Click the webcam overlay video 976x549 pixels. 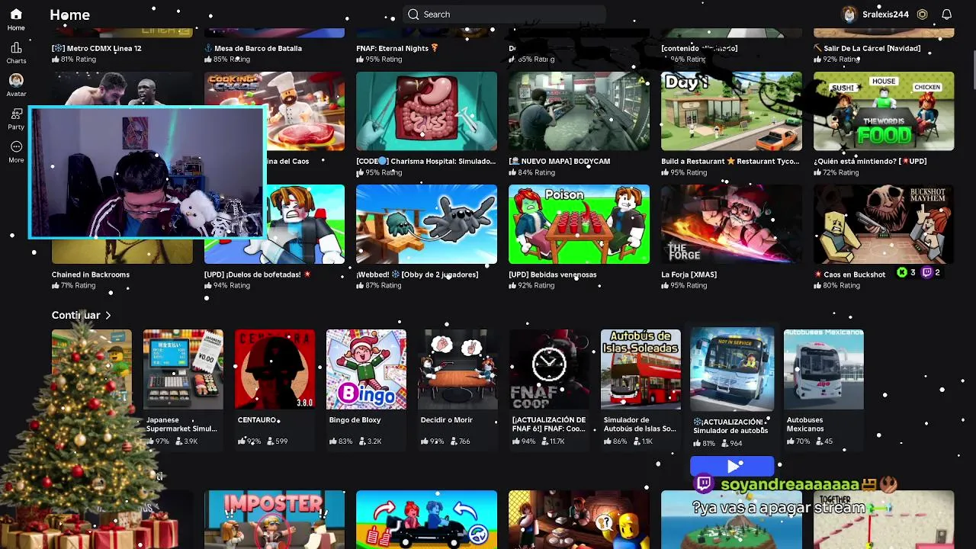pyautogui.click(x=147, y=172)
